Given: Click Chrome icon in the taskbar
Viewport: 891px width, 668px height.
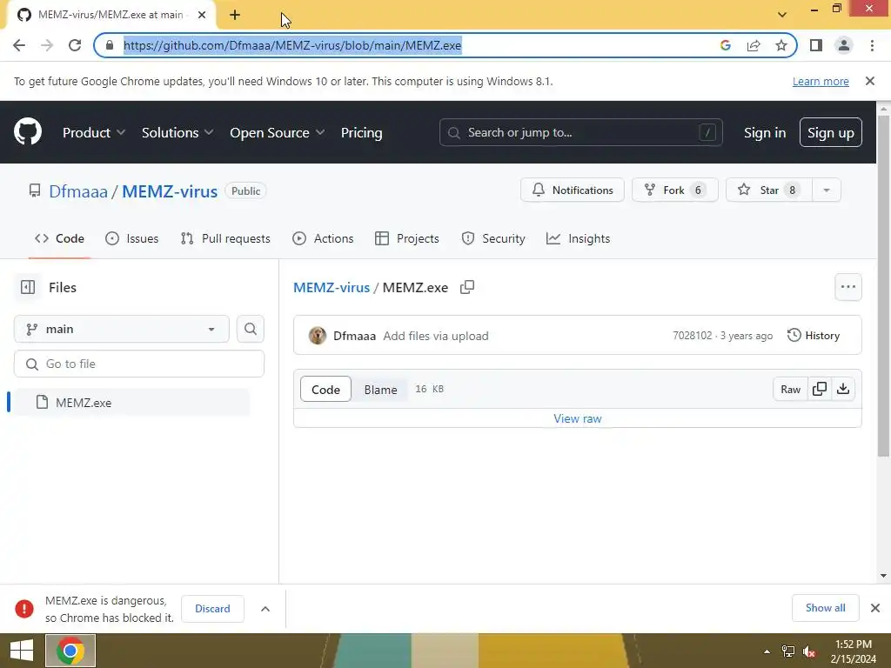Looking at the screenshot, I should coord(70,651).
